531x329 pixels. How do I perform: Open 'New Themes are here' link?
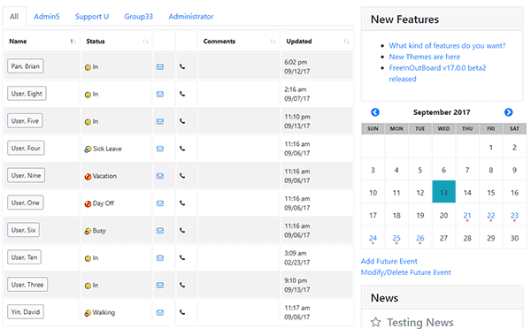pos(424,57)
